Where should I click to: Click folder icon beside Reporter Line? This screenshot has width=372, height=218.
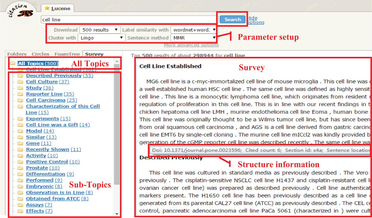coord(20,94)
